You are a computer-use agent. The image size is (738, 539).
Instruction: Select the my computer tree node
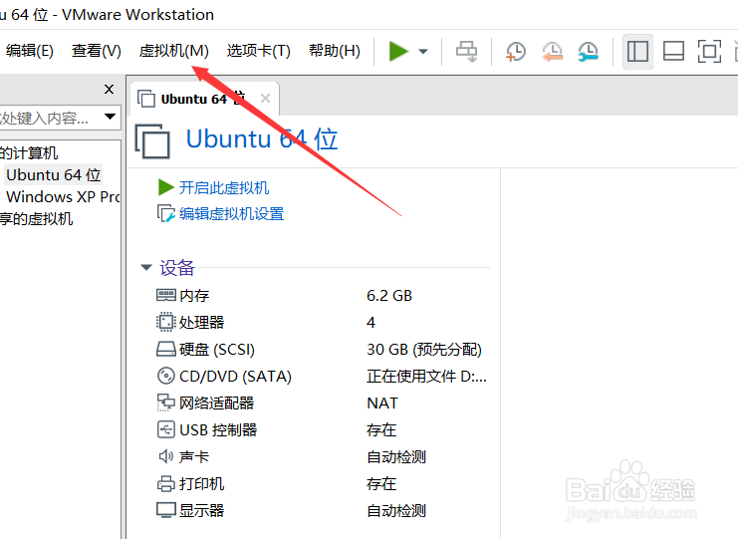click(29, 153)
